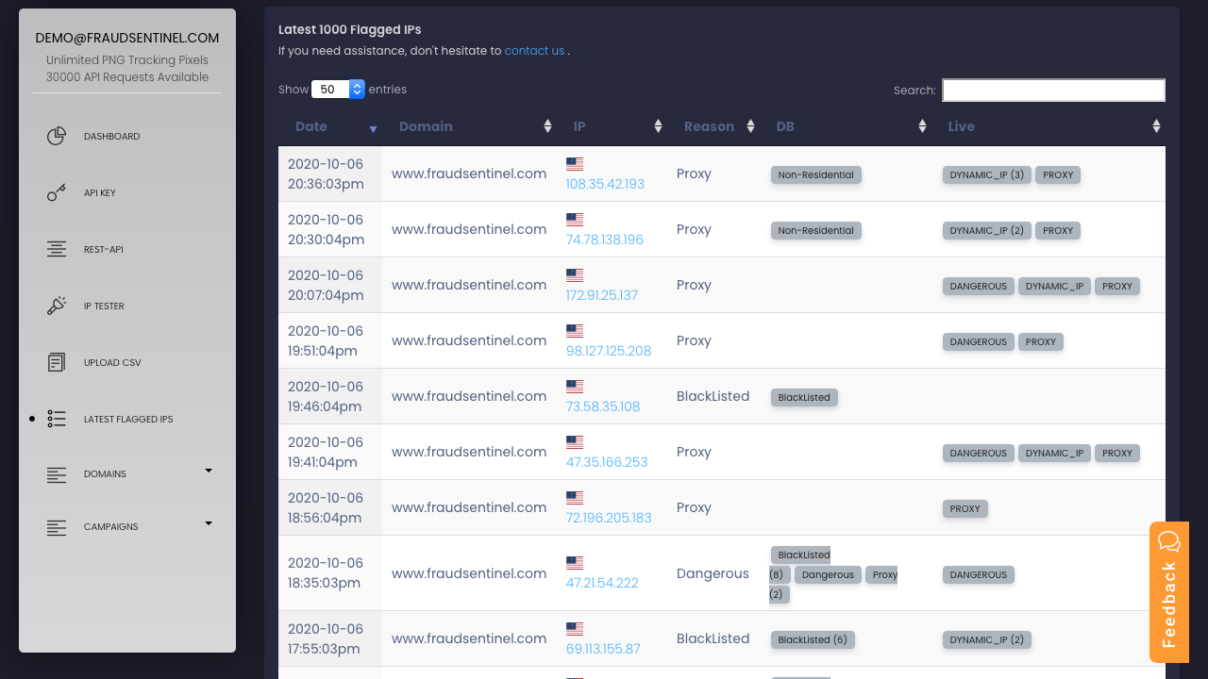Click BlackListed badge in 73.58.35.108 row
This screenshot has height=679, width=1208.
click(x=804, y=397)
